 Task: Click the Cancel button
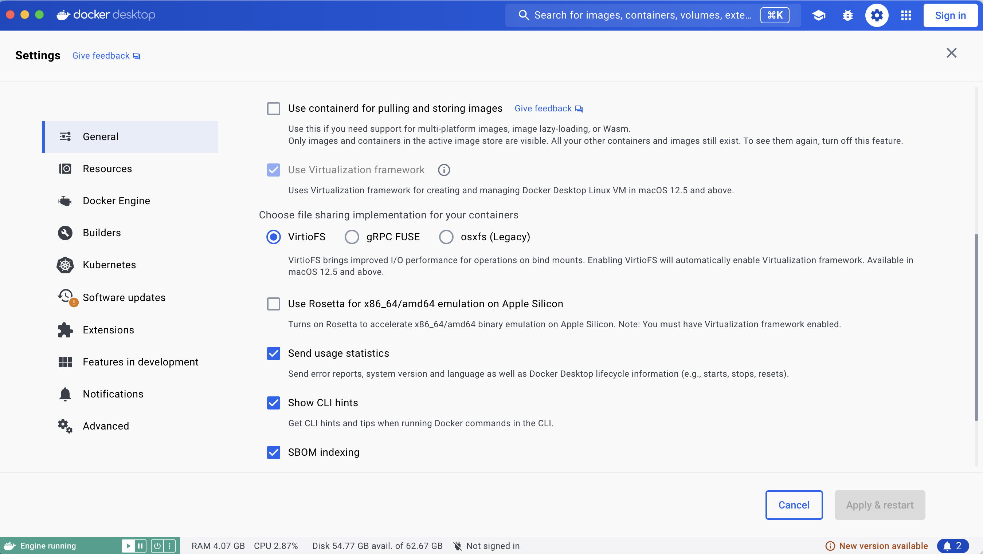794,505
